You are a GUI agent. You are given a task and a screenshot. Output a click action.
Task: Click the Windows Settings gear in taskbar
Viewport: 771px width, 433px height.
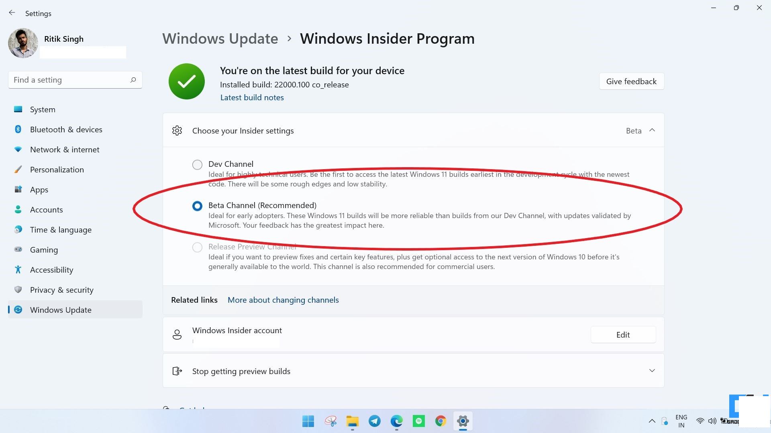[462, 421]
